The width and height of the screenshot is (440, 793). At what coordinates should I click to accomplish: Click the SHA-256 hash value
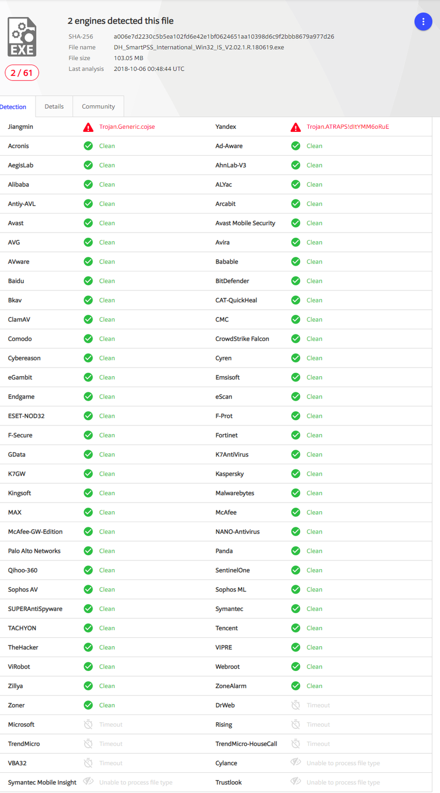[224, 37]
